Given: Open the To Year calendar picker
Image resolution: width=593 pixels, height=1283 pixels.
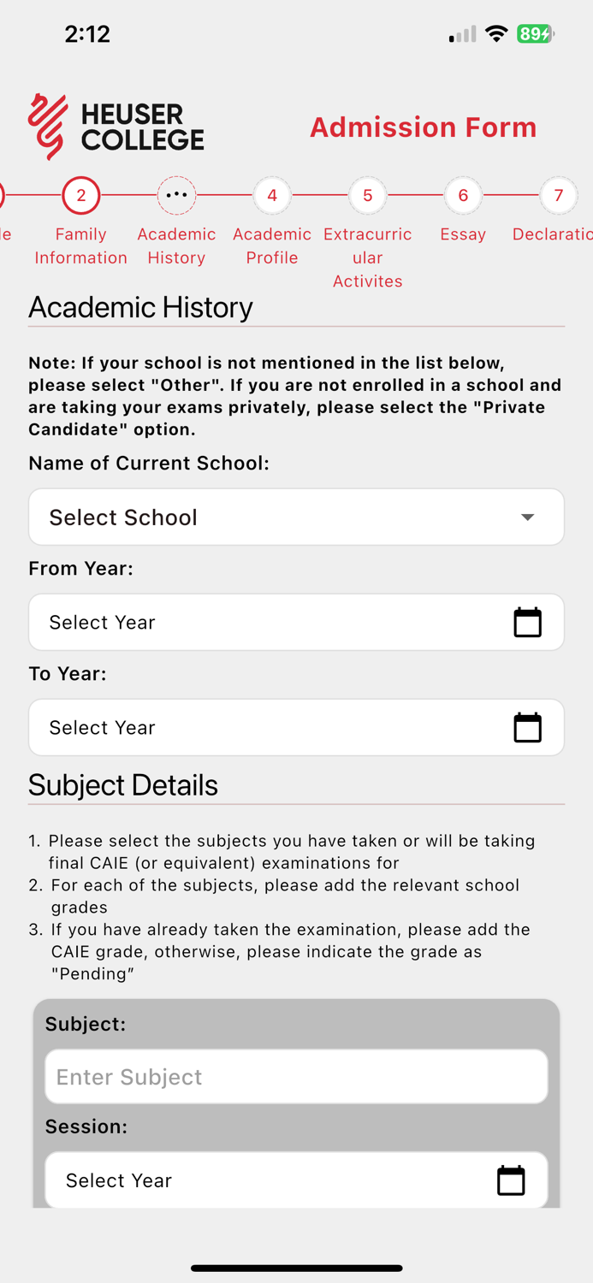Looking at the screenshot, I should click(528, 727).
